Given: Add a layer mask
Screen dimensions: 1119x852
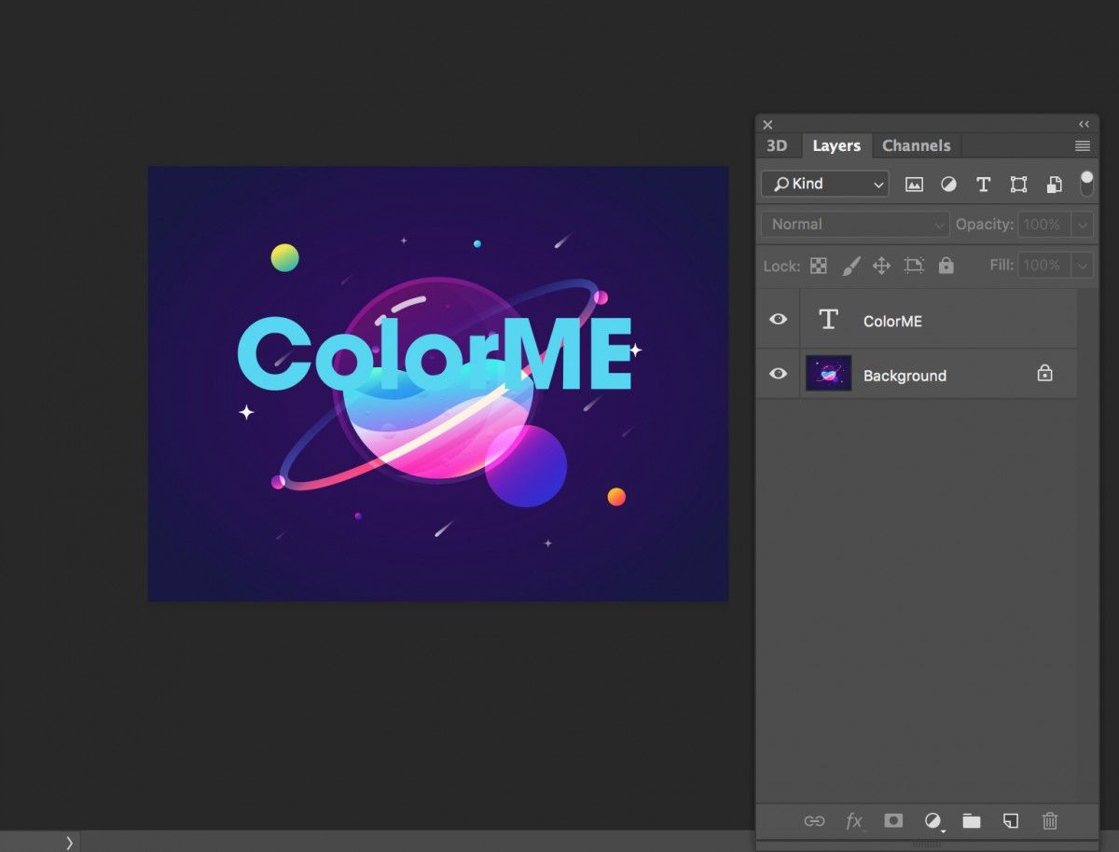Looking at the screenshot, I should (x=893, y=821).
